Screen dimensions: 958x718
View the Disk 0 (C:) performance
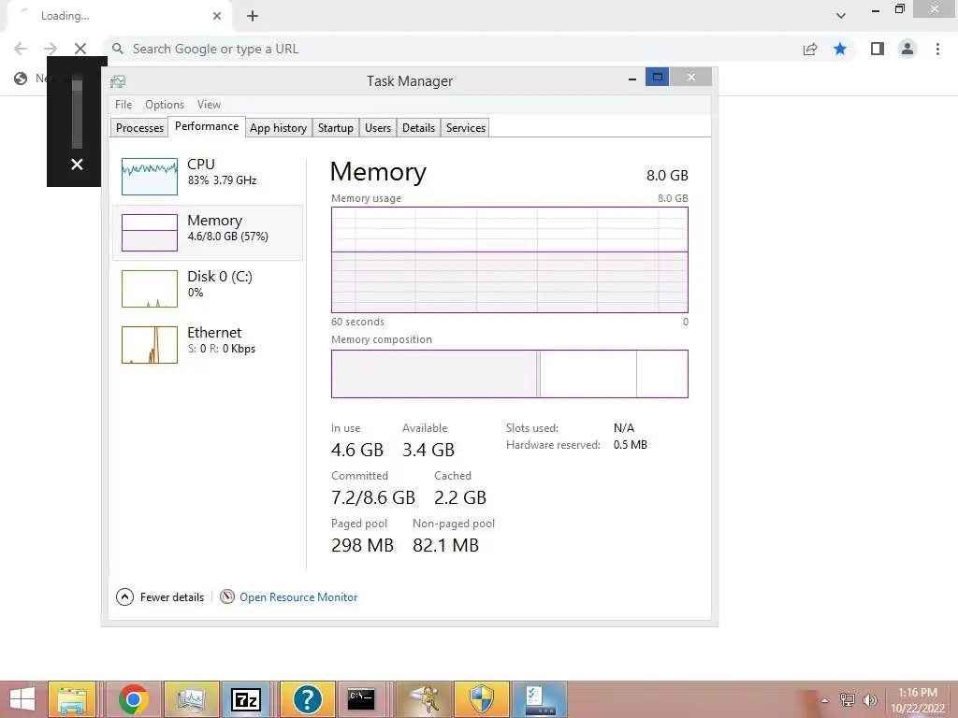[208, 288]
